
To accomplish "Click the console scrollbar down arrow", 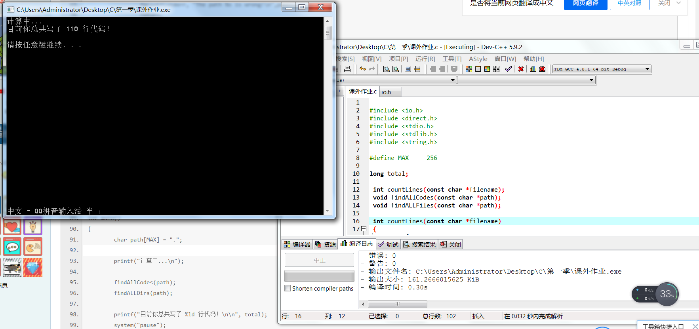I will [x=328, y=211].
